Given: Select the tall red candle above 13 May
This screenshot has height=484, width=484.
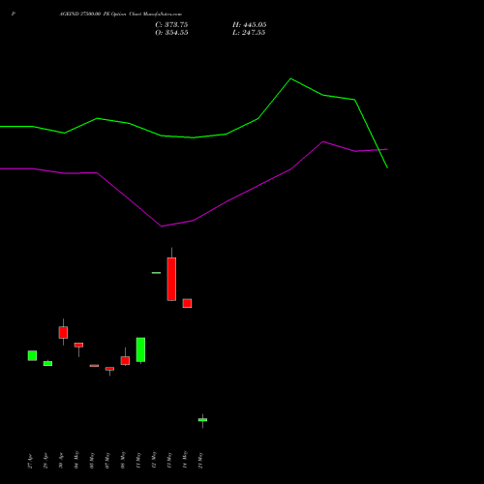Looking at the screenshot, I should [171, 279].
